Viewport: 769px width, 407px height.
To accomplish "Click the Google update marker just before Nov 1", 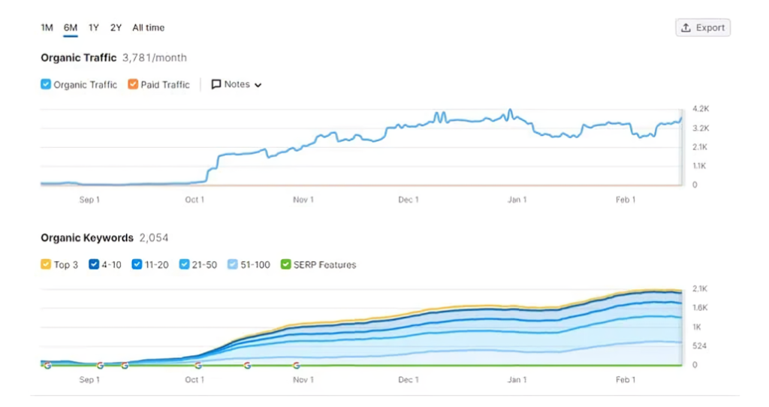I will tap(297, 365).
